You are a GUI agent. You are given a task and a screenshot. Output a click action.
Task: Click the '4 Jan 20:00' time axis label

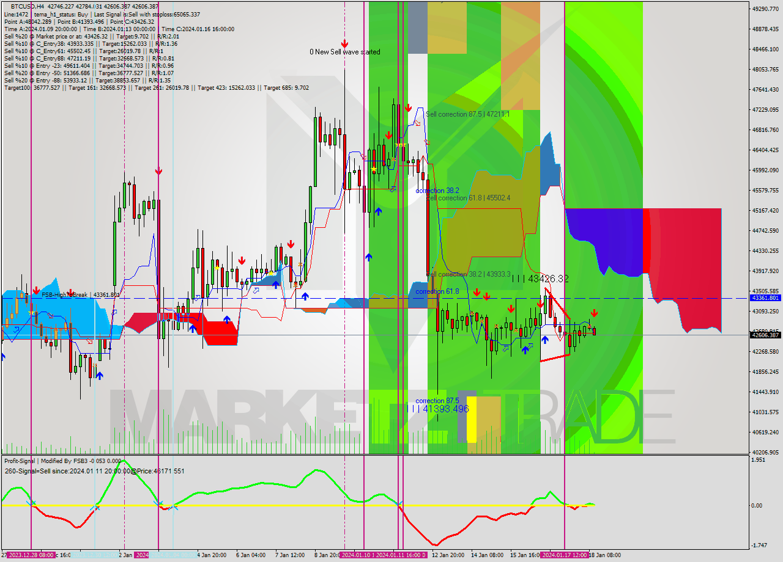[x=213, y=555]
